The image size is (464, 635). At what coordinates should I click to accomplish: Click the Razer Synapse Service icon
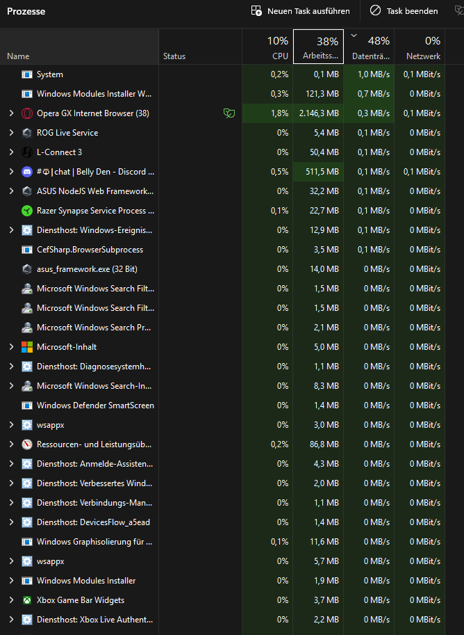click(26, 211)
